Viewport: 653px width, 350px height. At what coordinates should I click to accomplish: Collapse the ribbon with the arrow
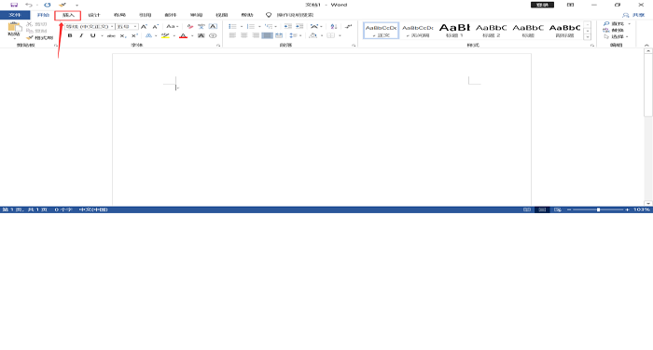[x=646, y=45]
